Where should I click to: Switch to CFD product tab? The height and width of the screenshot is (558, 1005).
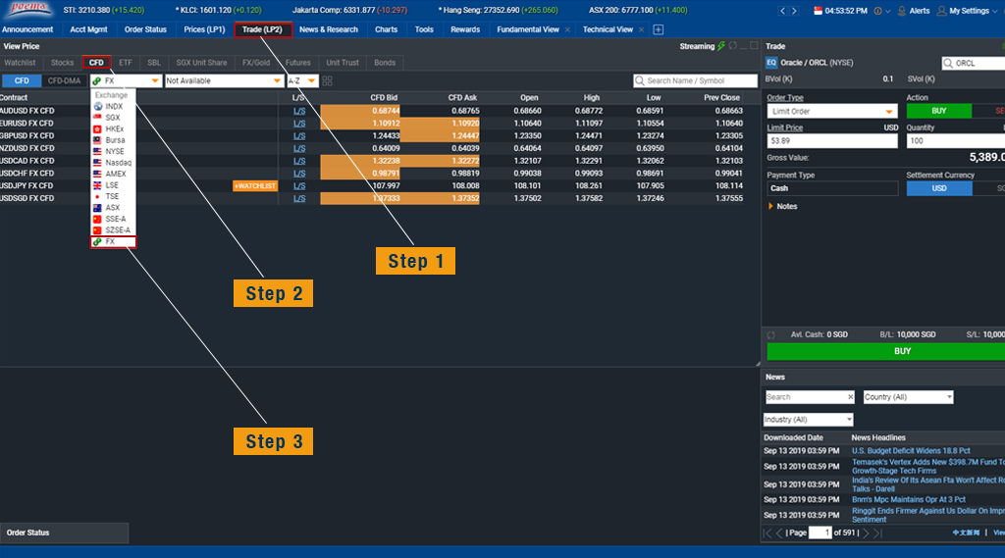point(96,63)
